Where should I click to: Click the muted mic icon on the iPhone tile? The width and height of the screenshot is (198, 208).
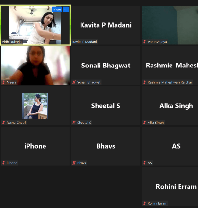coord(4,163)
